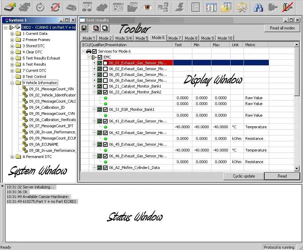Image resolution: width=303 pixels, height=250 pixels.
Task: Click the magnifying glass settings icon
Action: 242,7
